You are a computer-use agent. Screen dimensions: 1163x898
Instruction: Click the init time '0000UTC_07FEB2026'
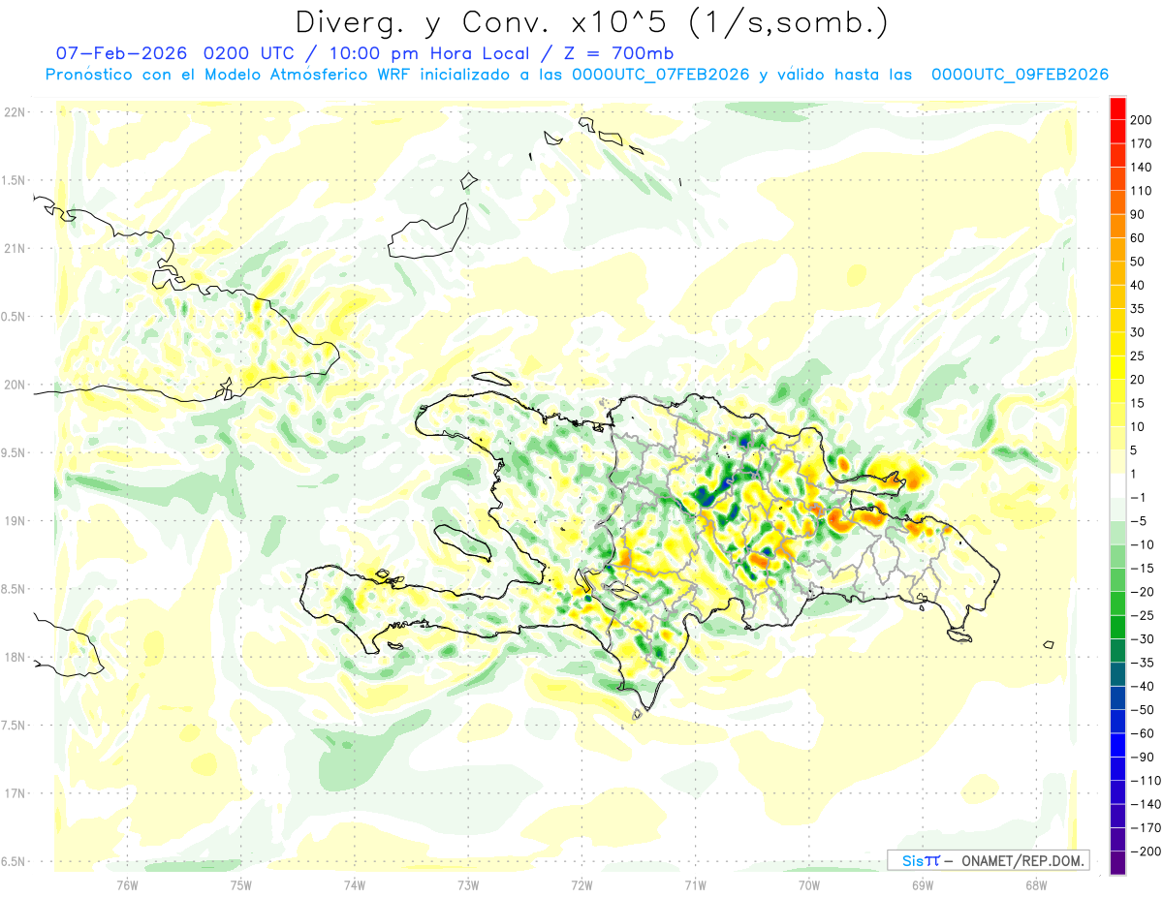(660, 75)
